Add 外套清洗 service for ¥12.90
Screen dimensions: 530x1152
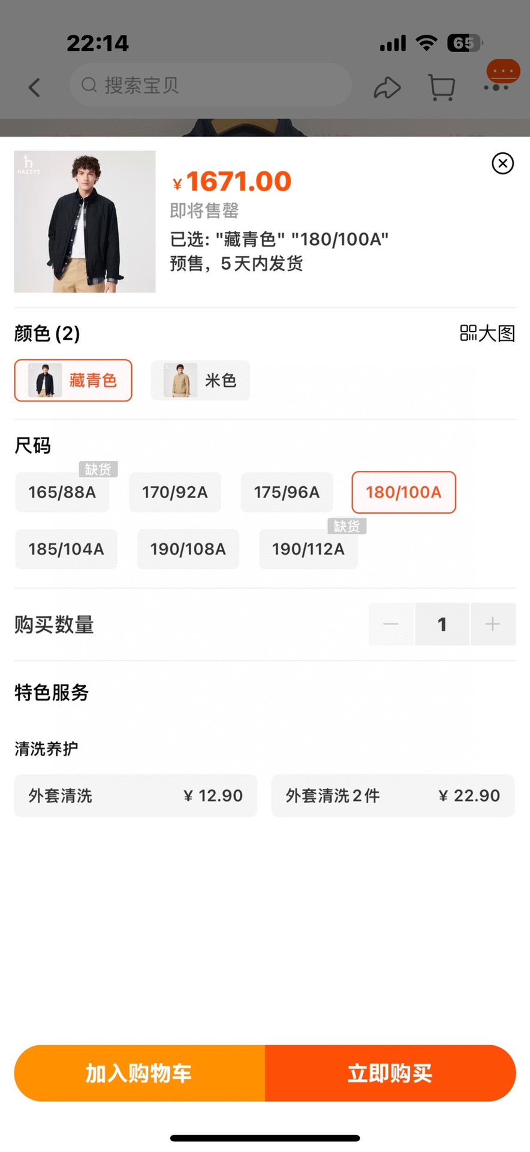(135, 796)
